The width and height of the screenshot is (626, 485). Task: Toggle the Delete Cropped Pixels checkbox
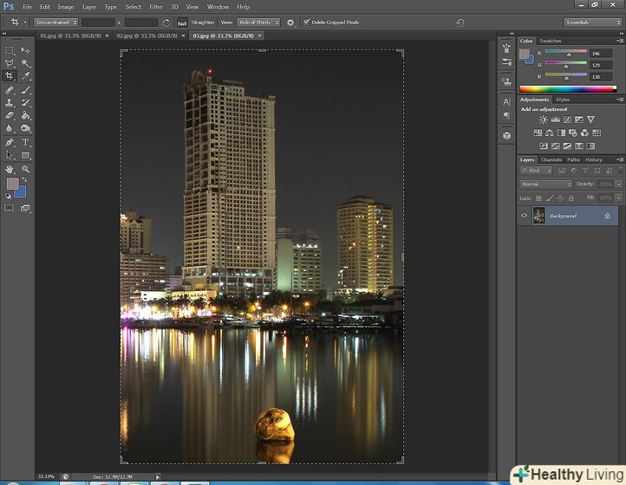pyautogui.click(x=306, y=22)
